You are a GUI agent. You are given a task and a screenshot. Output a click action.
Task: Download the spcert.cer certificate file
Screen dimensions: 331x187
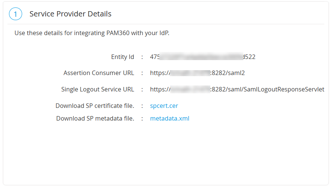coord(164,106)
